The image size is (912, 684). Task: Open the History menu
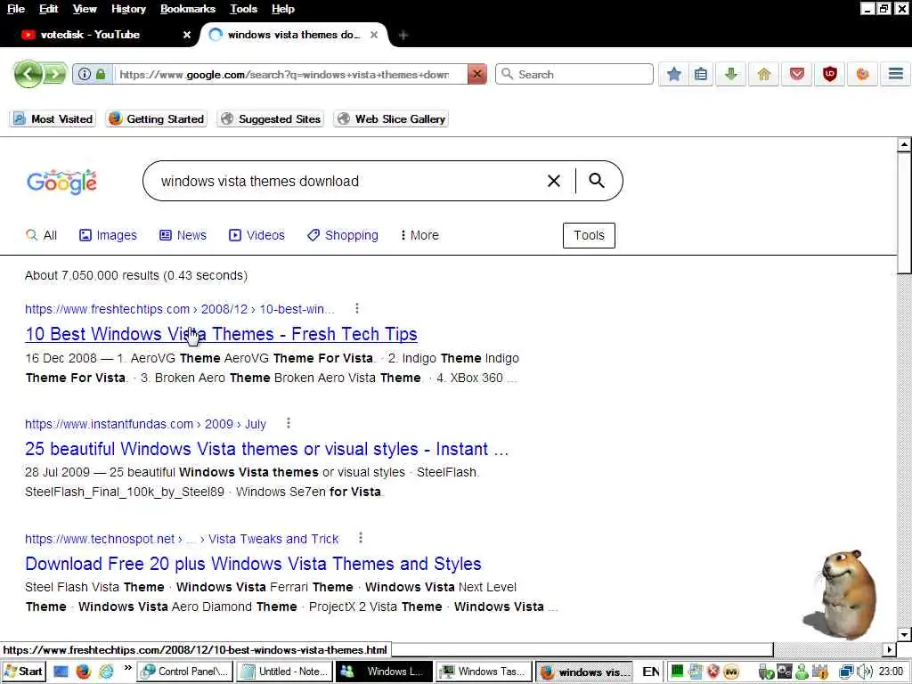click(x=128, y=9)
